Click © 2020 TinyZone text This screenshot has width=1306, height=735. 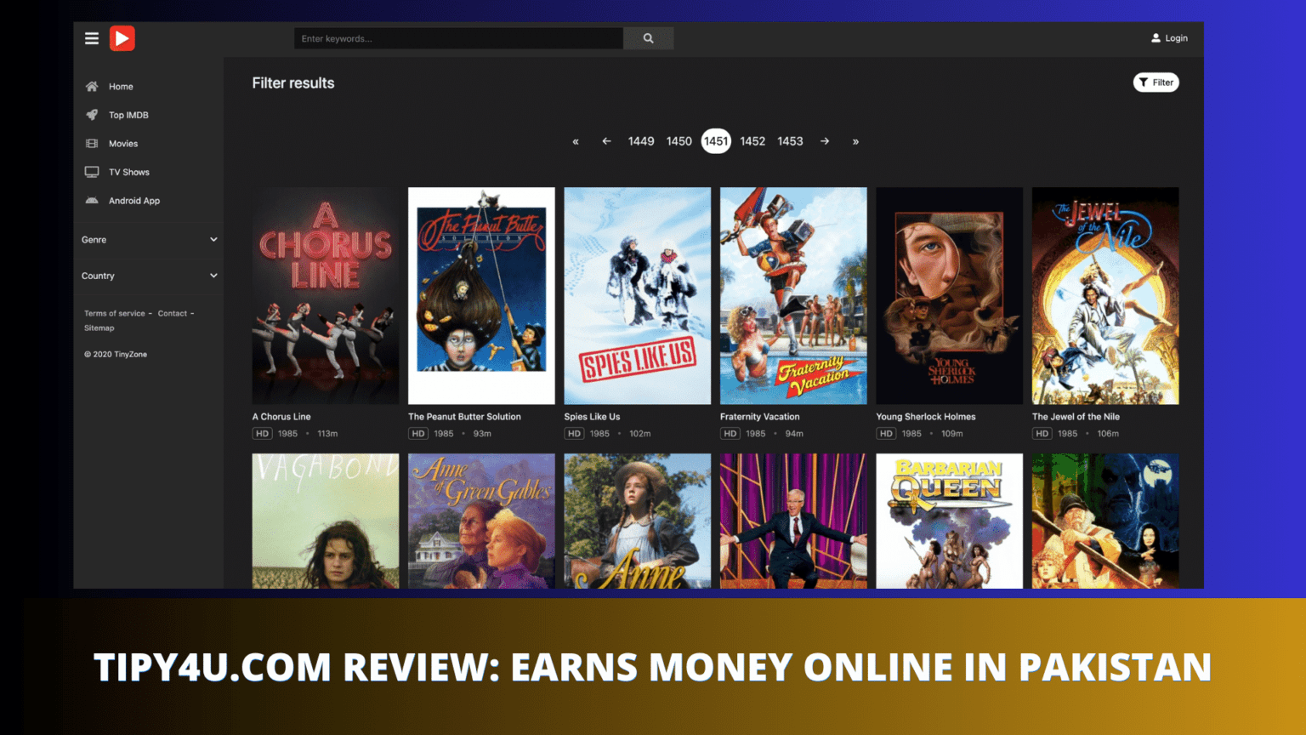pyautogui.click(x=116, y=355)
